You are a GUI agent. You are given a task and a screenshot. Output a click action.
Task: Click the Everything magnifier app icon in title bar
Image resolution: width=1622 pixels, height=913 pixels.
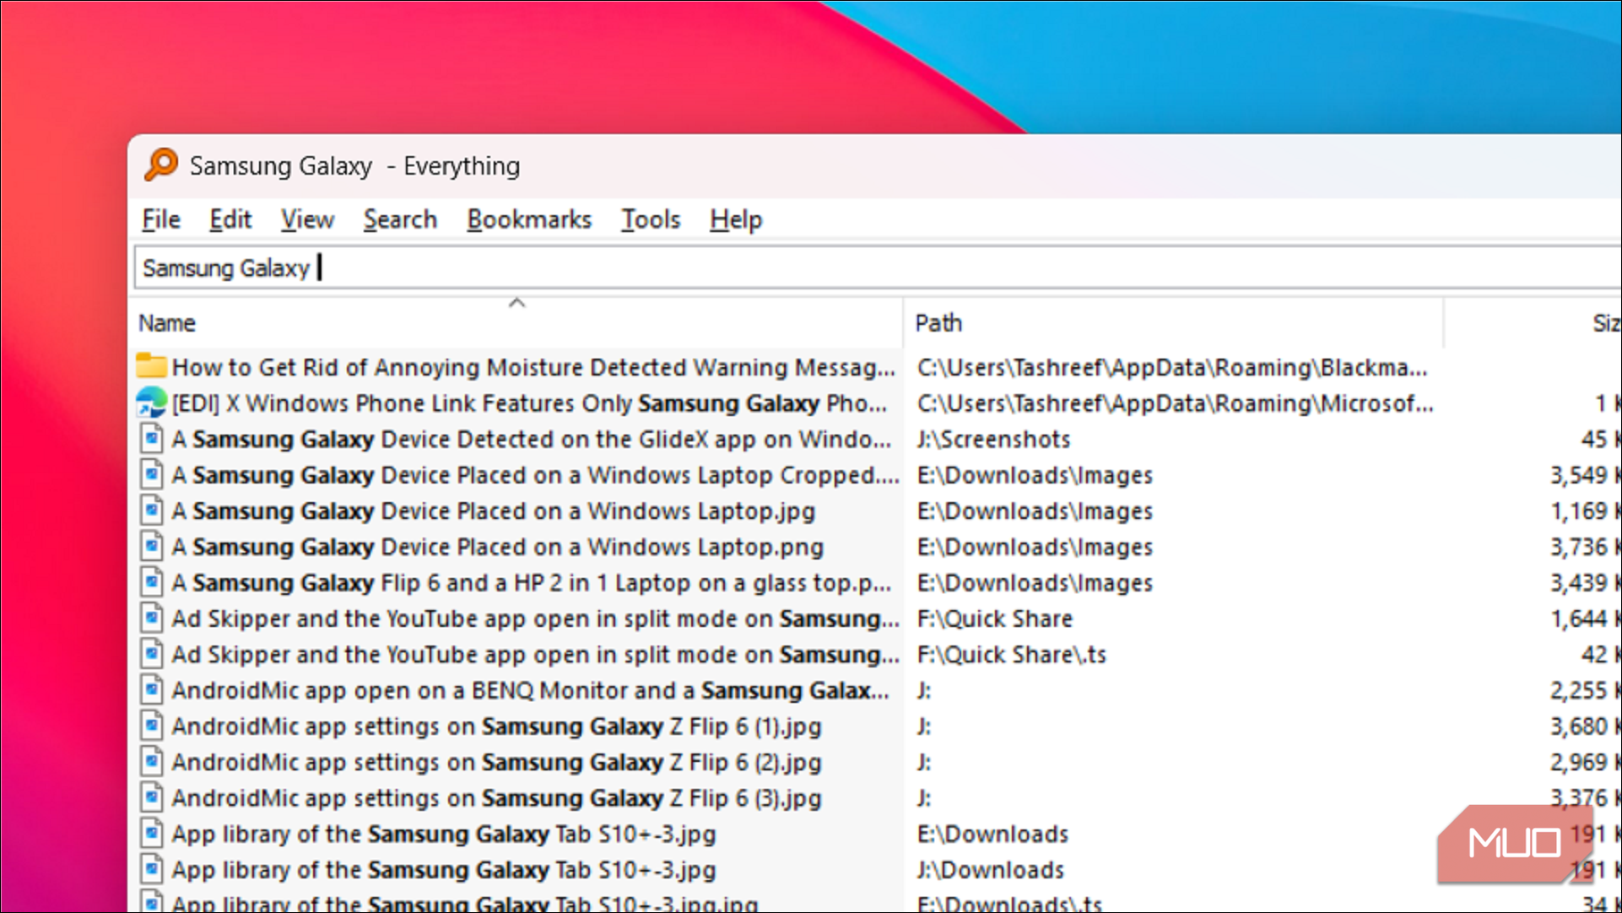(160, 165)
